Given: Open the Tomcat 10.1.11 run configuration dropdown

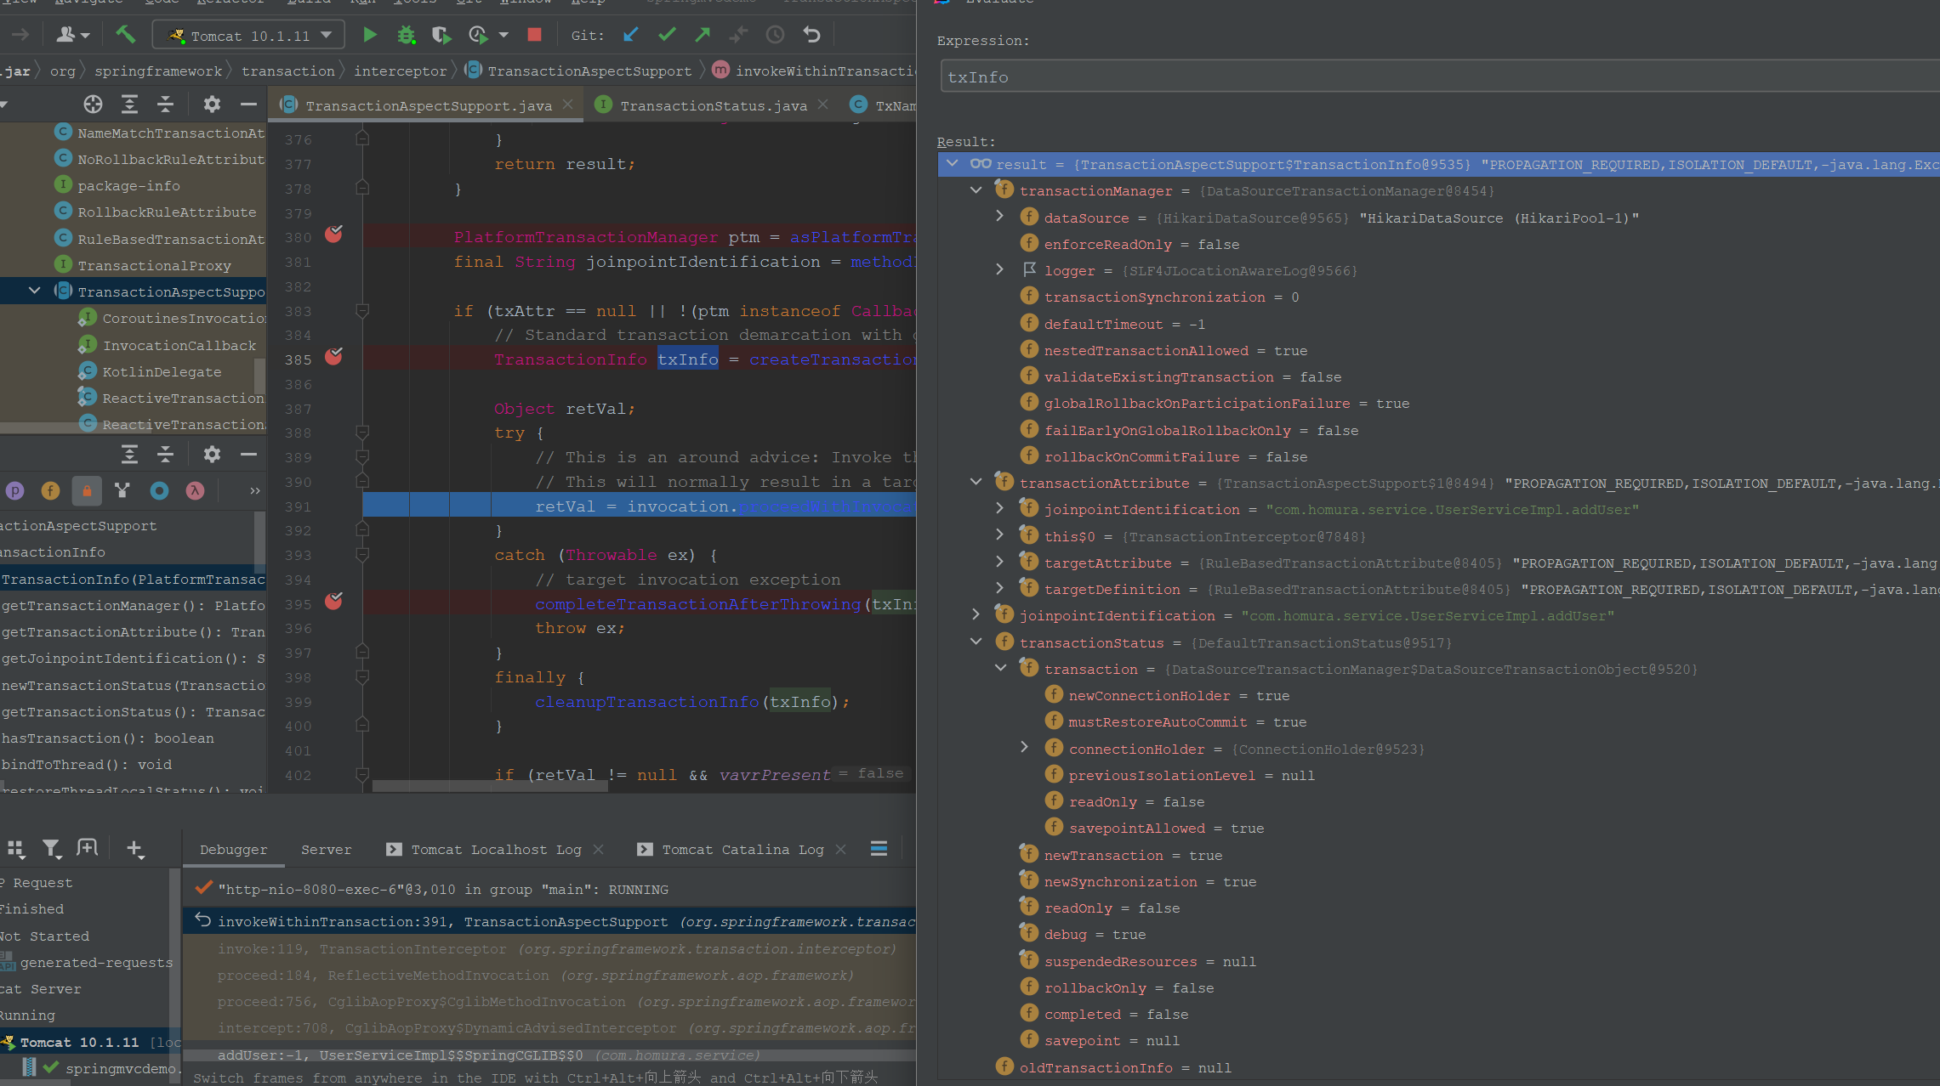Looking at the screenshot, I should (249, 35).
